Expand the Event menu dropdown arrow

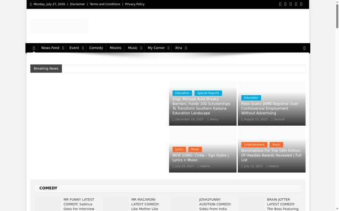coord(82,48)
